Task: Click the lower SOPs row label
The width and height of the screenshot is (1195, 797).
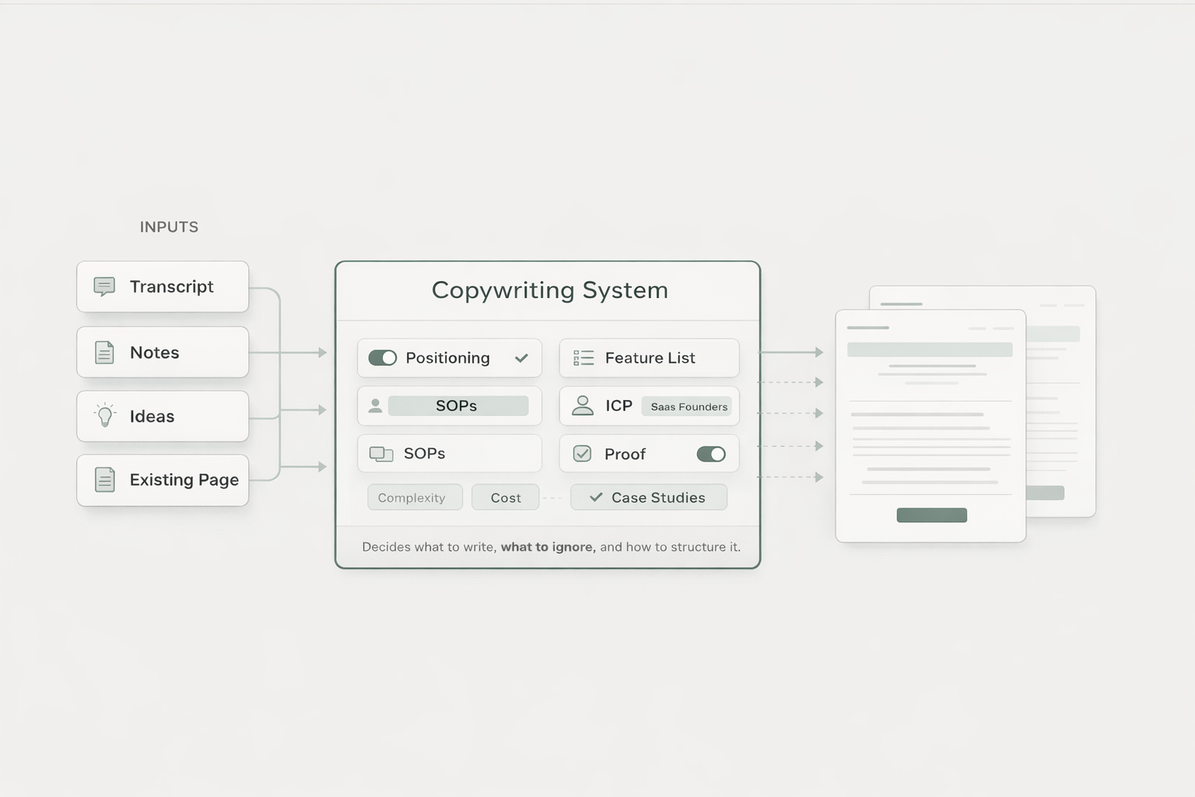Action: (424, 454)
